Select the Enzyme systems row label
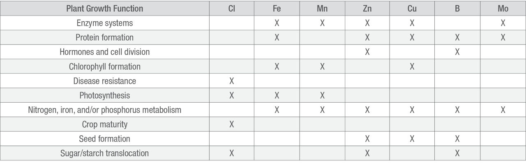526x164 pixels. pyautogui.click(x=104, y=23)
